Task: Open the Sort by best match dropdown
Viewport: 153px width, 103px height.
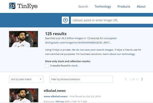Action: 26,79
